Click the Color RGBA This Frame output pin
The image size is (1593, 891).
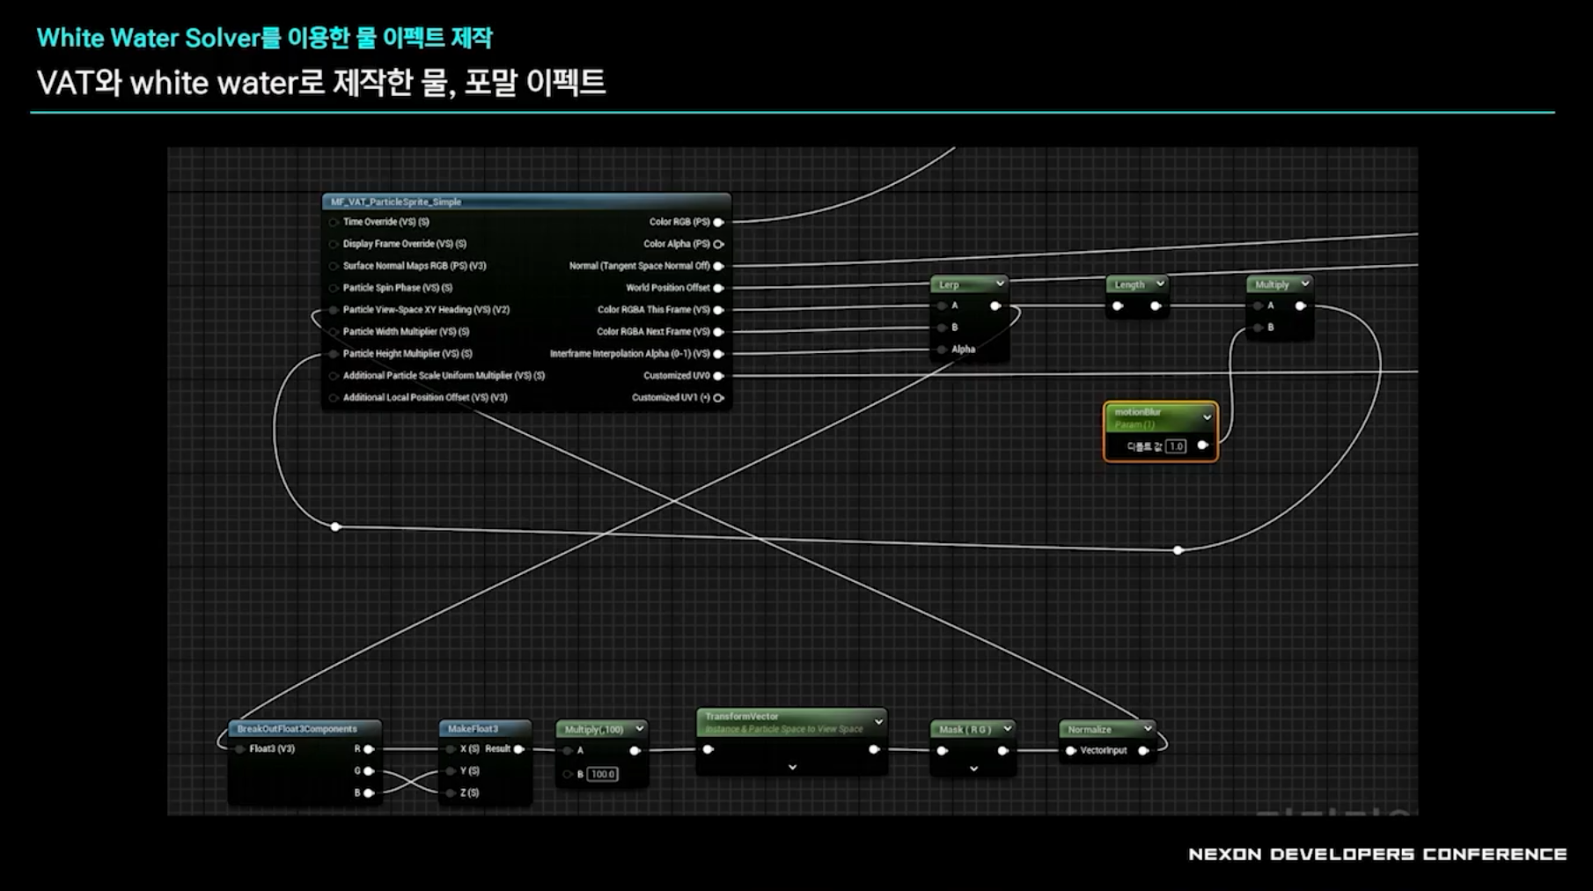[x=718, y=310]
